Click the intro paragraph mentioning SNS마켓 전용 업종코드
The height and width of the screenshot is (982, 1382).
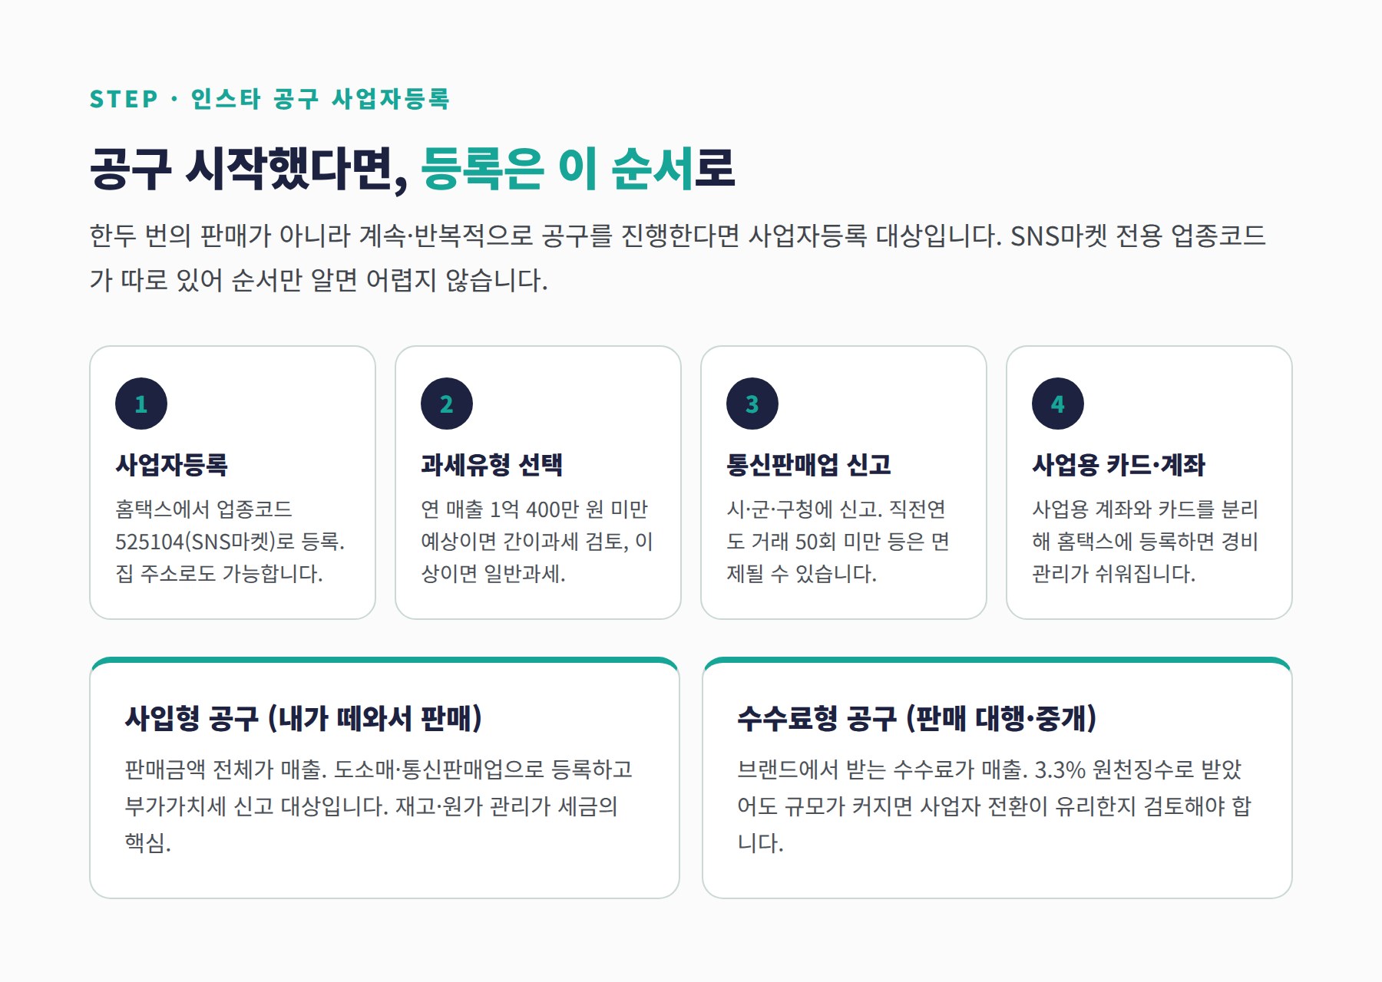tap(677, 257)
